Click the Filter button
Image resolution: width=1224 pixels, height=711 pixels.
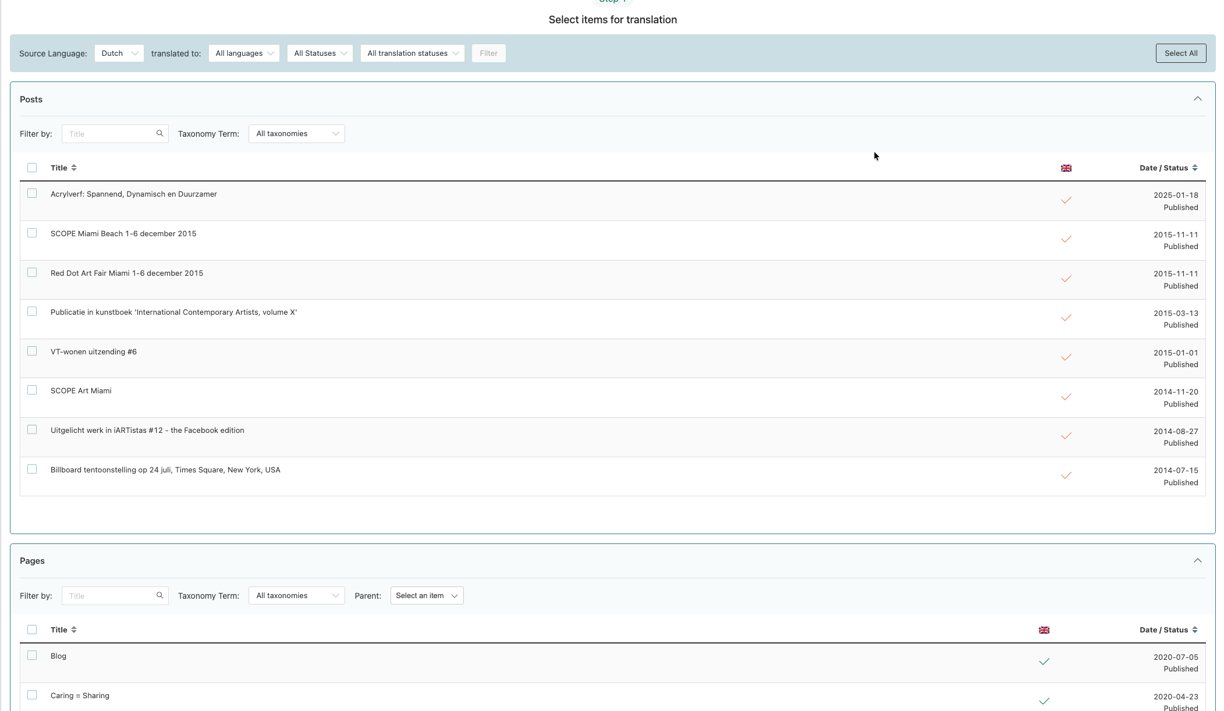(488, 54)
